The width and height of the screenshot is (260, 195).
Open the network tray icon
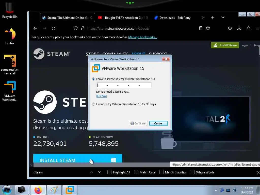(x=228, y=190)
